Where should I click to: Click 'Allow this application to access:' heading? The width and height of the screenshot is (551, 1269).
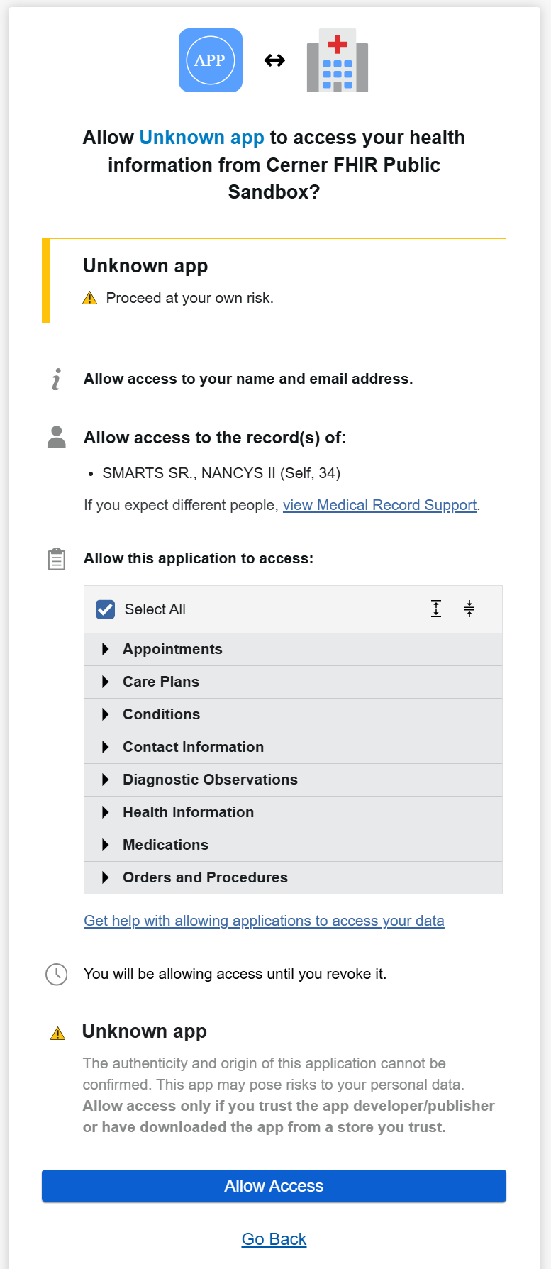coord(199,558)
